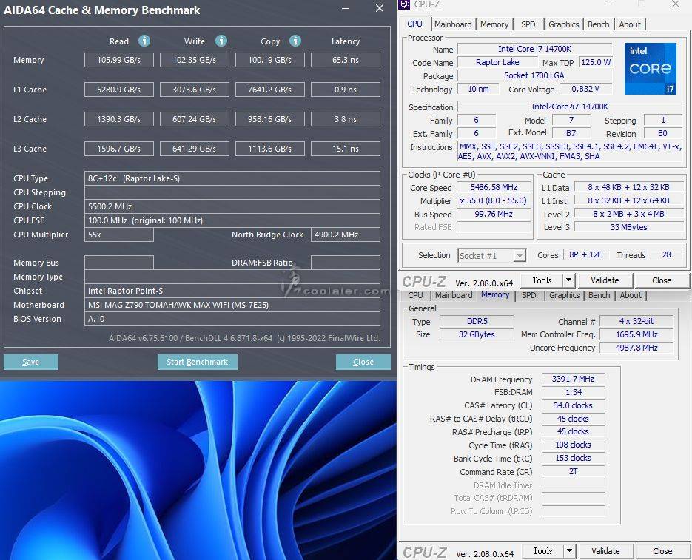Click CAS# Latency value 34.0 clocks

click(573, 405)
